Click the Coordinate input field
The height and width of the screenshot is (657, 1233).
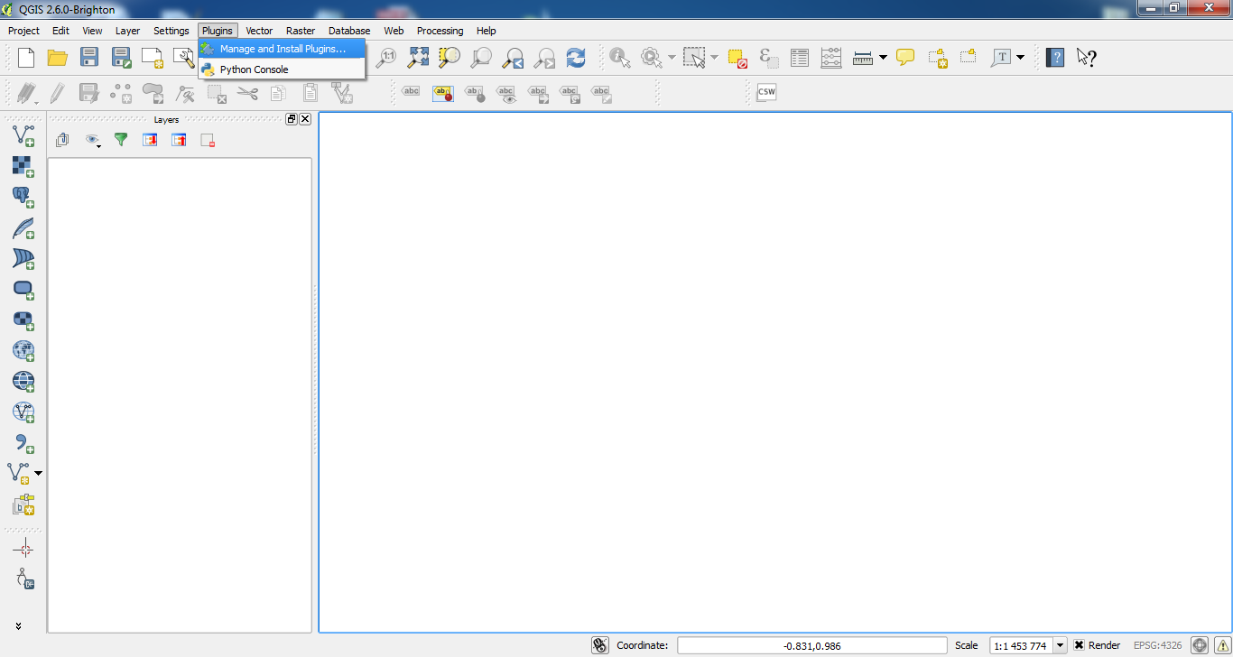tap(811, 645)
